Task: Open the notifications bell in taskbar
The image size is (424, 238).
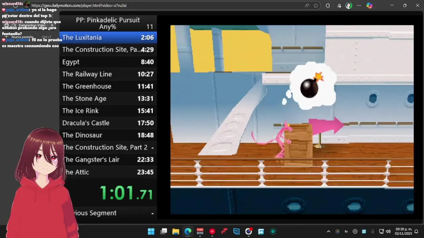Action: point(416,231)
